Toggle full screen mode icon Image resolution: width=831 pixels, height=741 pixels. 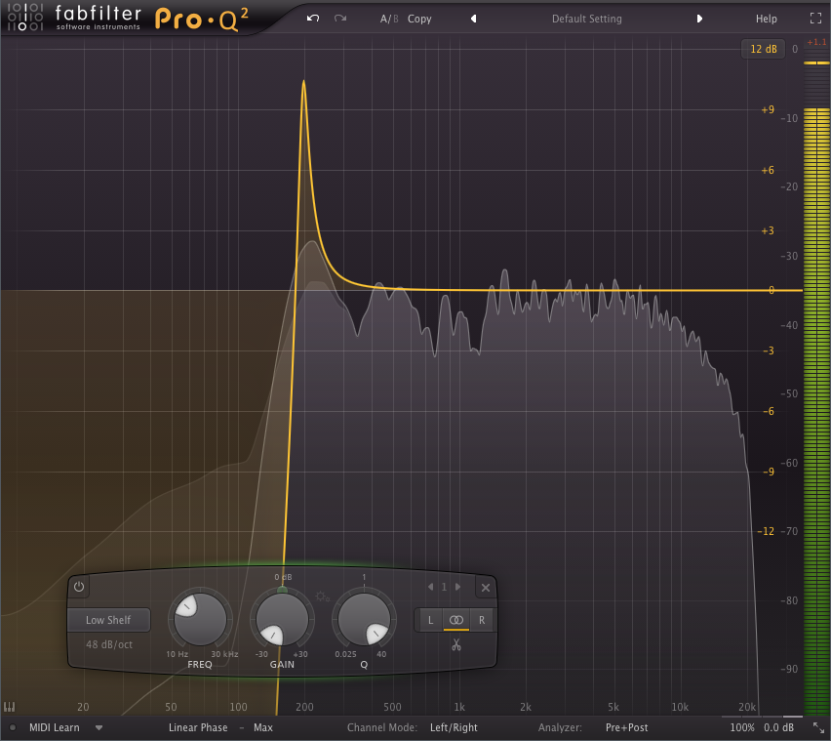815,19
